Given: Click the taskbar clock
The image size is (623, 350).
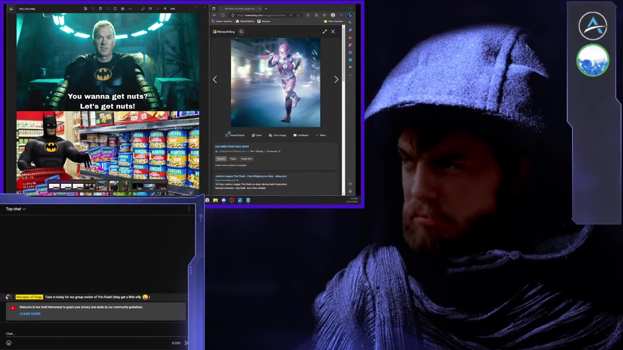Looking at the screenshot, I should [x=352, y=200].
